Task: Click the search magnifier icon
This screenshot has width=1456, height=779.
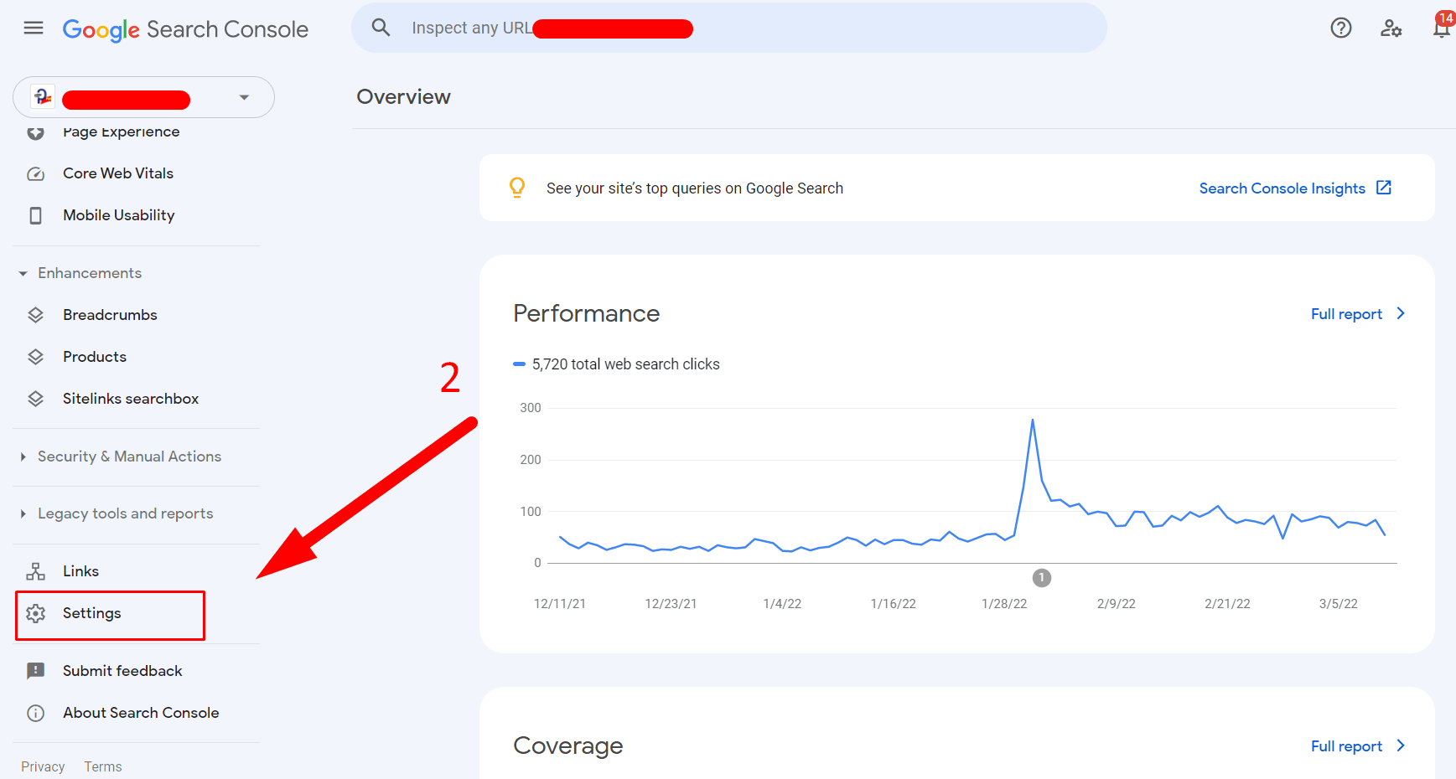Action: pos(381,28)
